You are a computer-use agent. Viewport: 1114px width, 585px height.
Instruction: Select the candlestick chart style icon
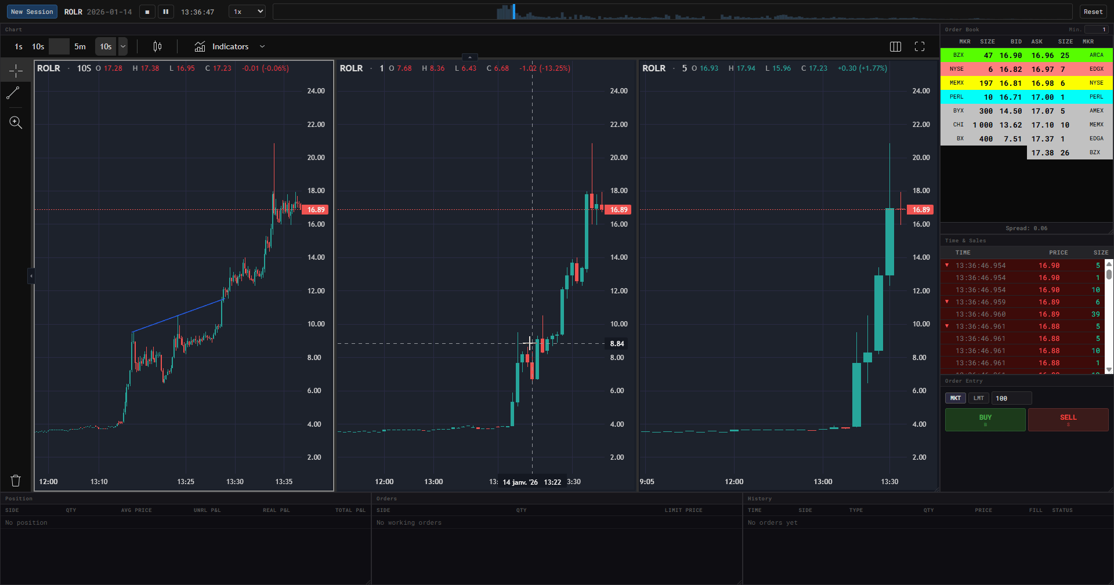[157, 46]
